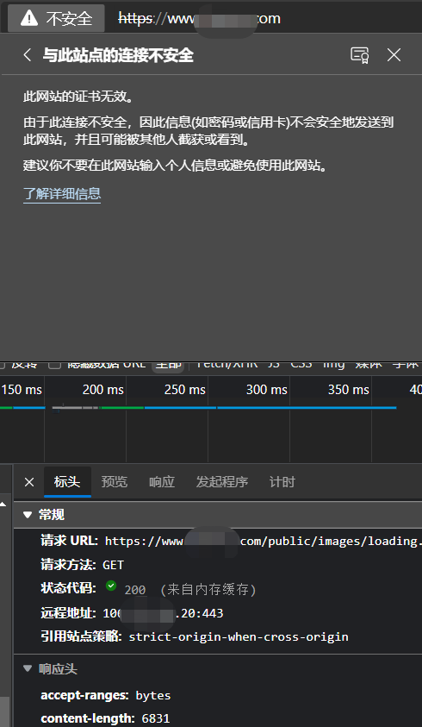Click the content-length 6831 header row
The image size is (422, 727).
coord(105,718)
